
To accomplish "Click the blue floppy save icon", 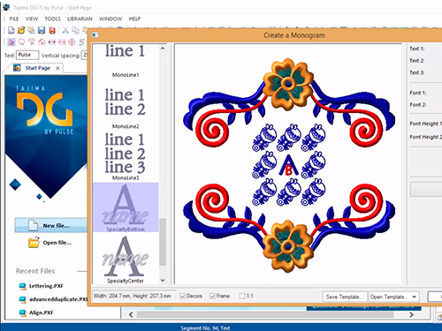I will 42,30.
